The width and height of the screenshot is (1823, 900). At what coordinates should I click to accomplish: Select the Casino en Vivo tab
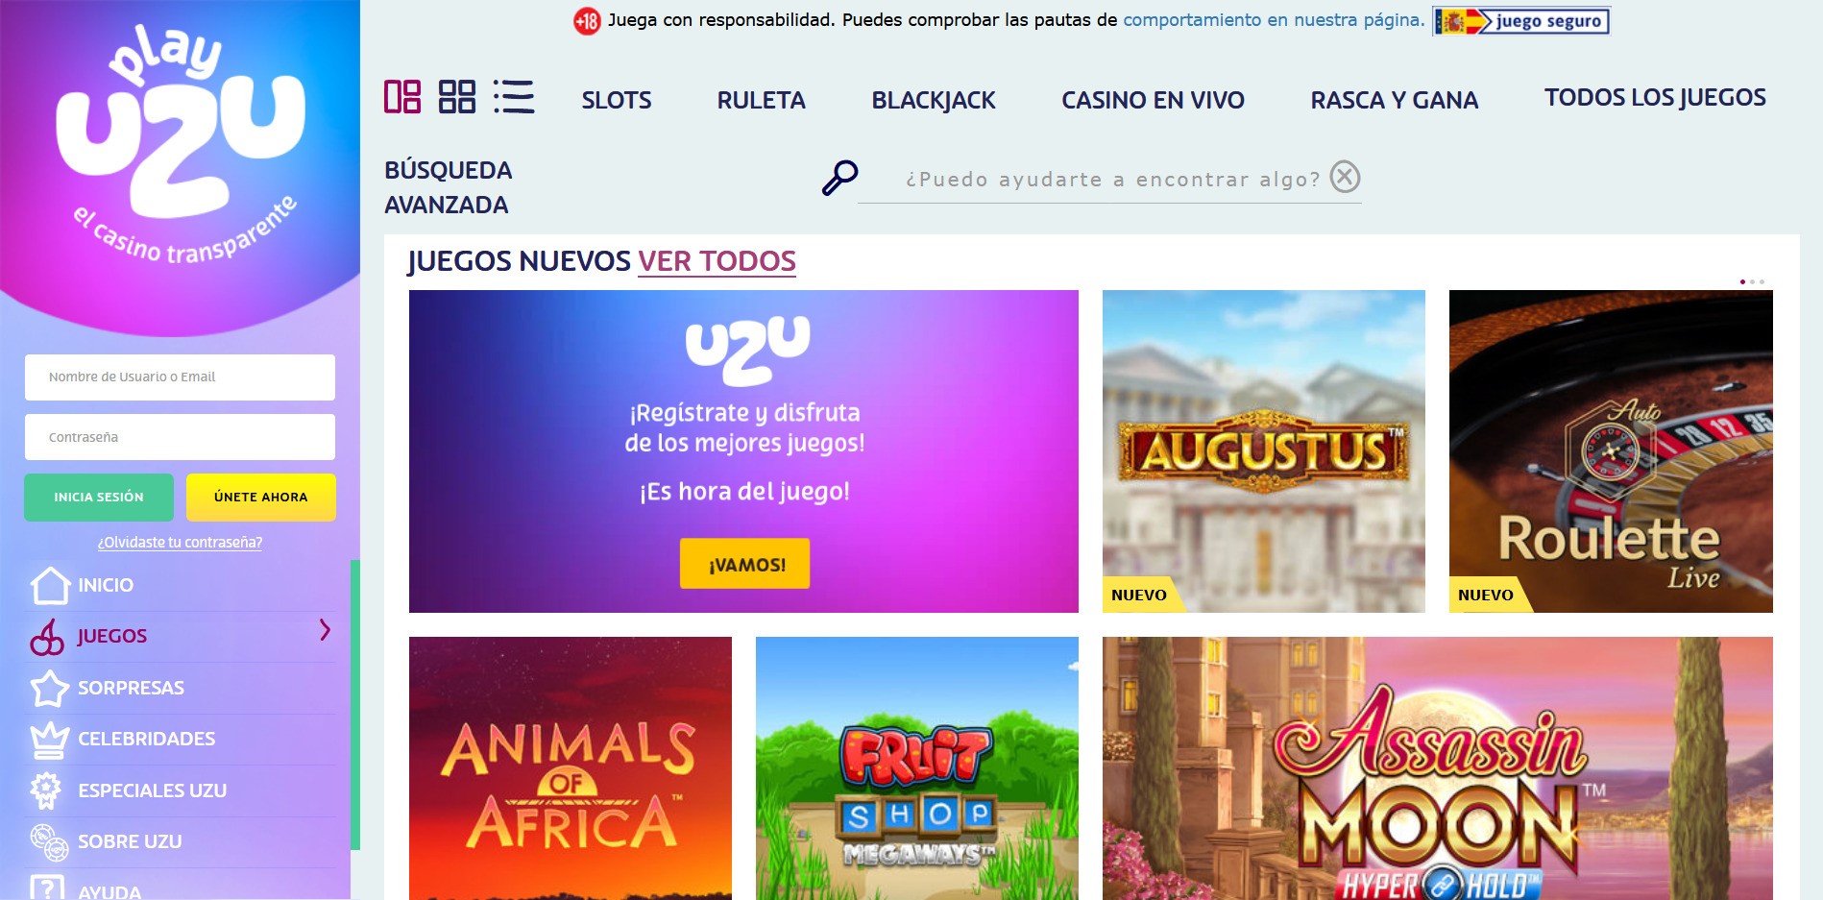pos(1153,100)
